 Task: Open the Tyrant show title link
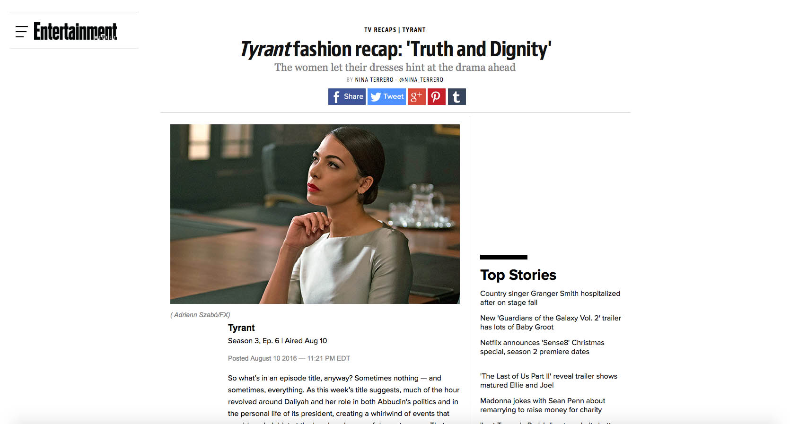[x=241, y=328]
